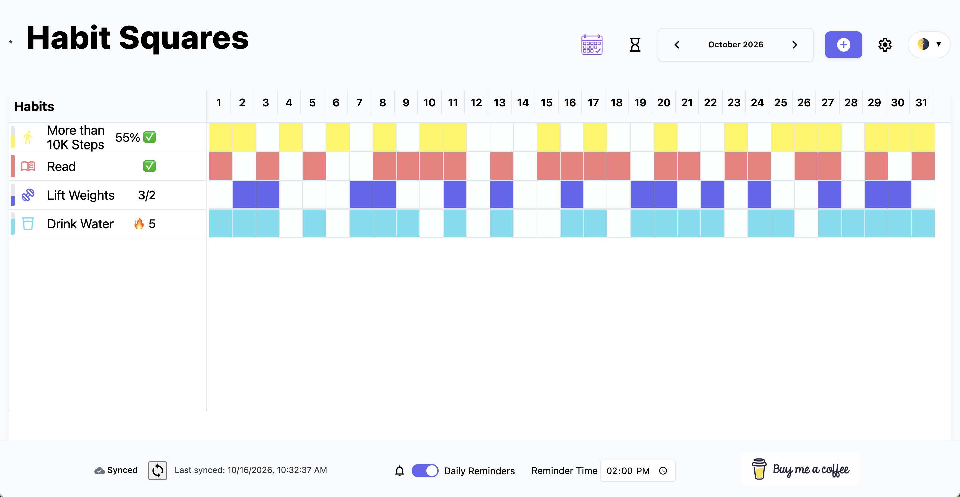Toggle the Daily Reminders switch
960x497 pixels.
(425, 471)
